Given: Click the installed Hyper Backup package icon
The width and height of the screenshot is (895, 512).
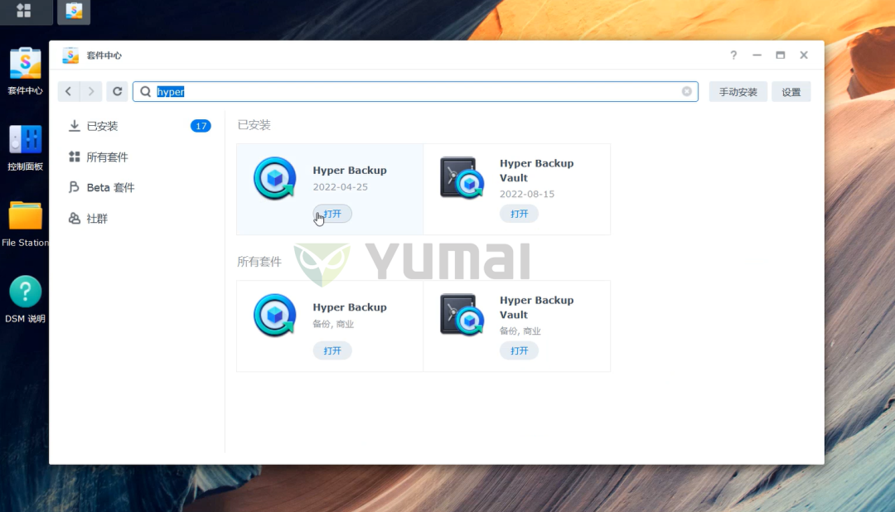Looking at the screenshot, I should (273, 178).
